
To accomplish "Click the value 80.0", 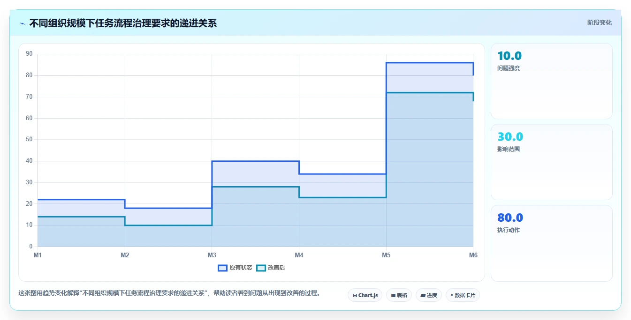I will [x=510, y=218].
